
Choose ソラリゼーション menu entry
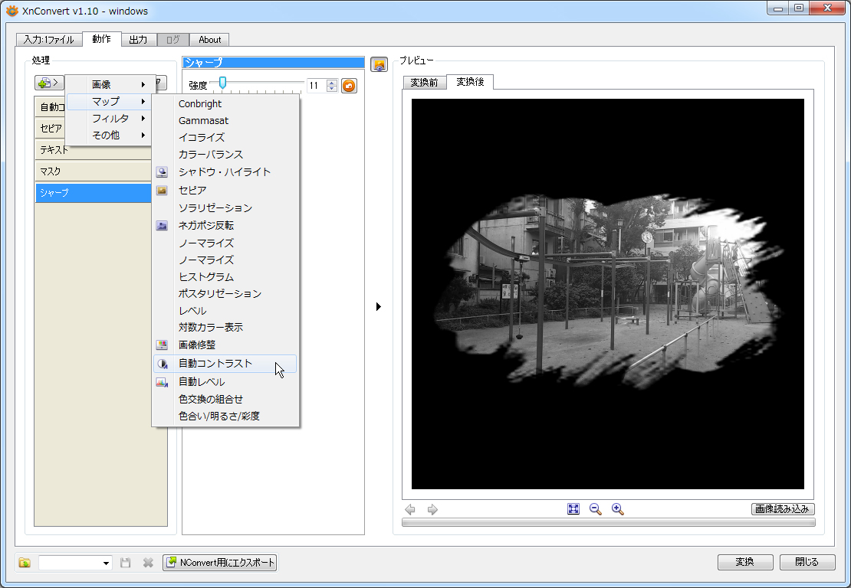225,207
